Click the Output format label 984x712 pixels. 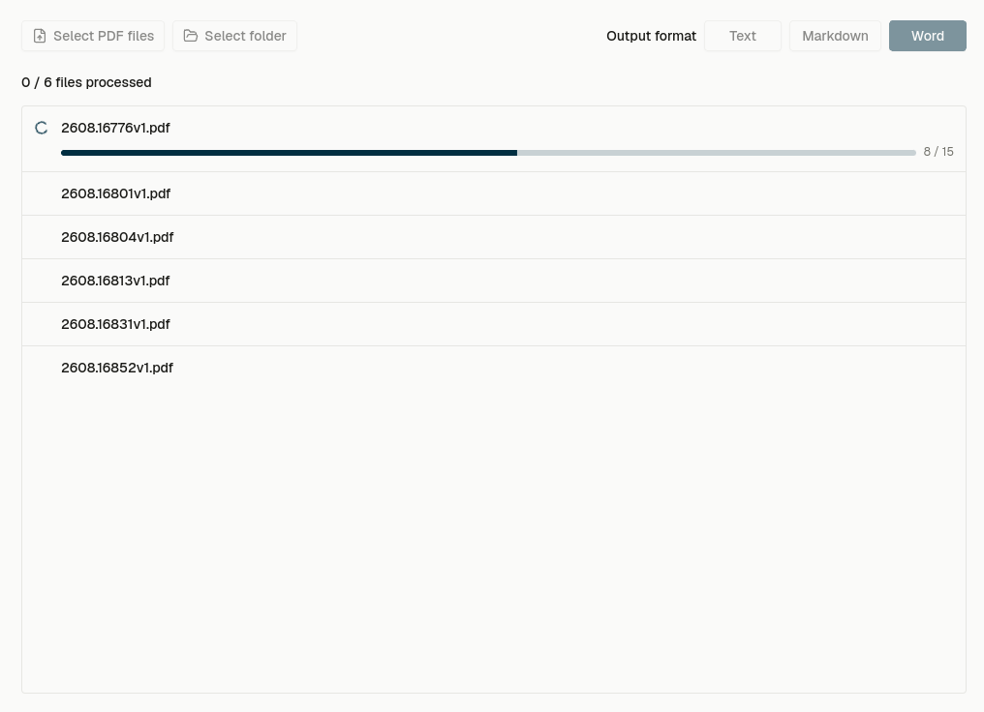(652, 36)
